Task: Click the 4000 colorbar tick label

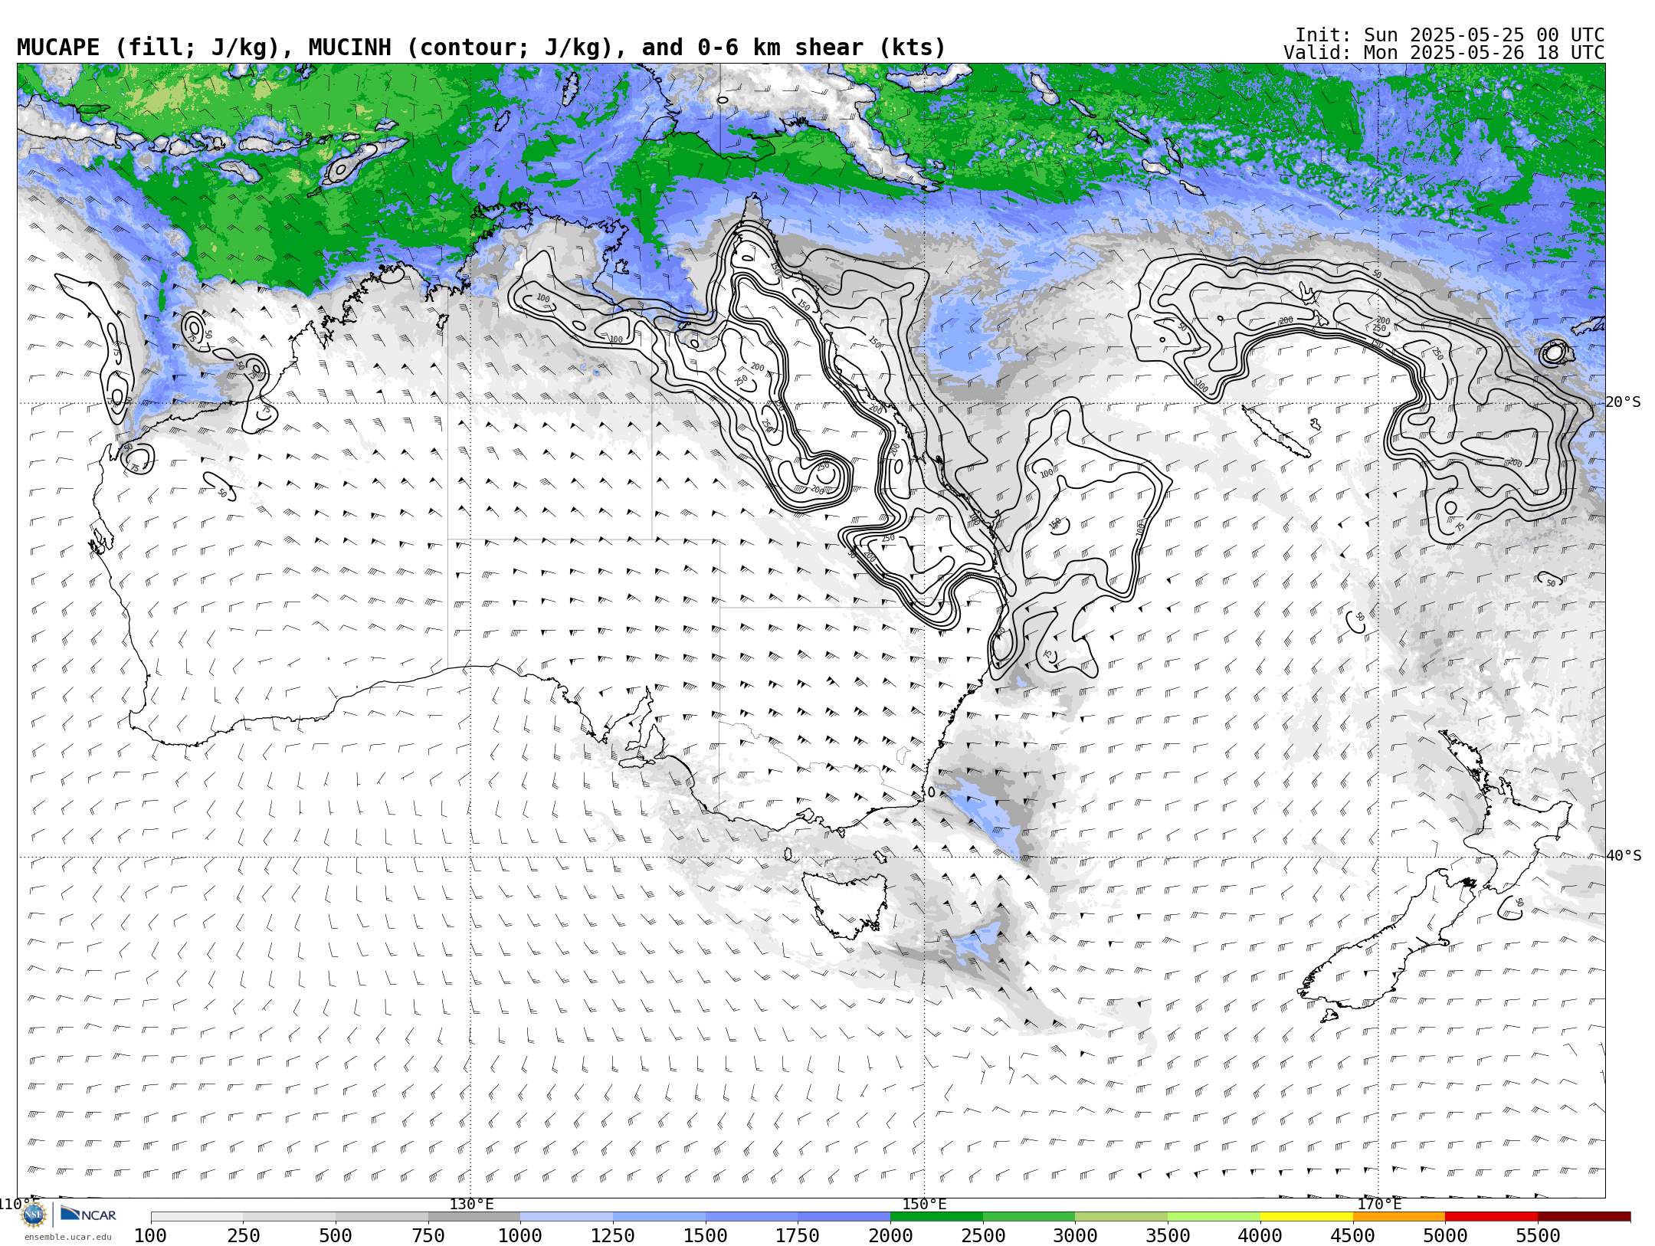Action: click(1260, 1236)
